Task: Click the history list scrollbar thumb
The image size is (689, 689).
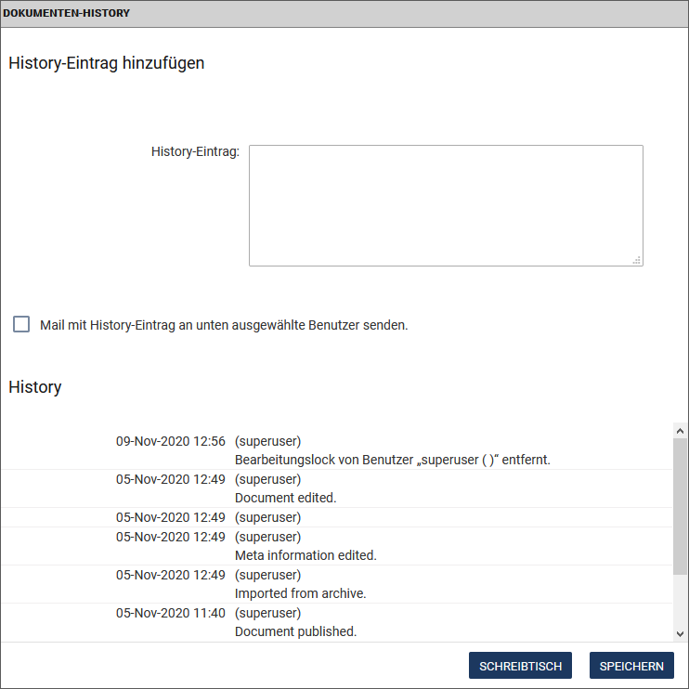Action: (681, 506)
